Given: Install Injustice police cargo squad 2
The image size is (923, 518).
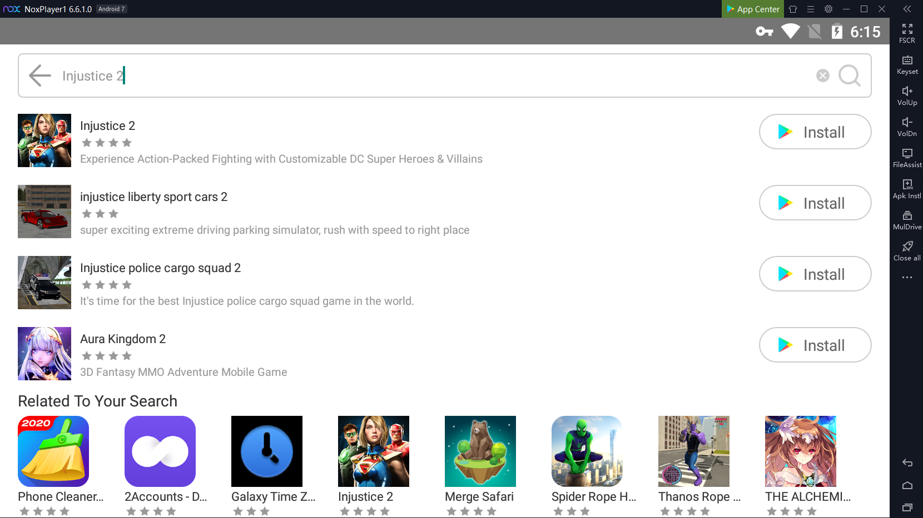Looking at the screenshot, I should click(815, 274).
